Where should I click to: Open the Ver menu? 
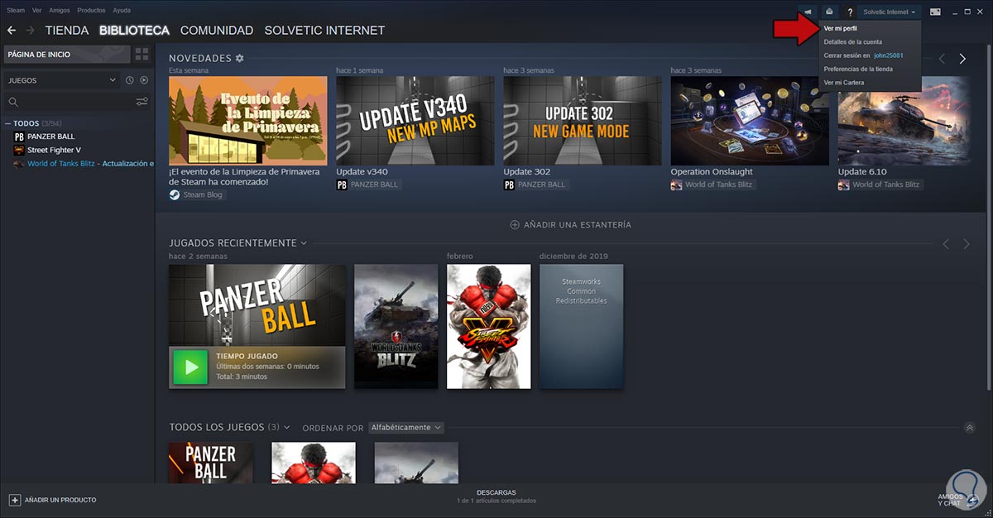tap(36, 11)
